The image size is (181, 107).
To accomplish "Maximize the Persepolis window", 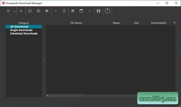I will [167, 3].
